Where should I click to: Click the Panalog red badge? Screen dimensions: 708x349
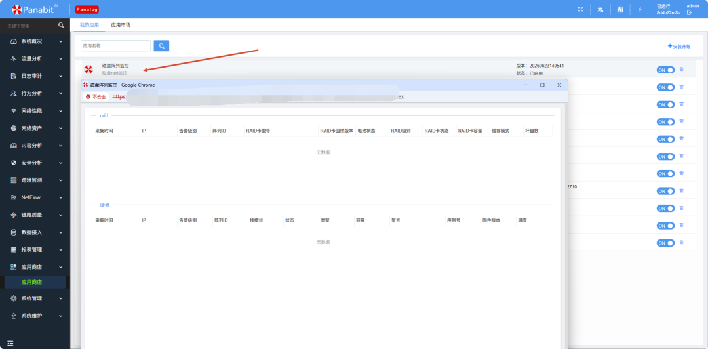[x=87, y=9]
